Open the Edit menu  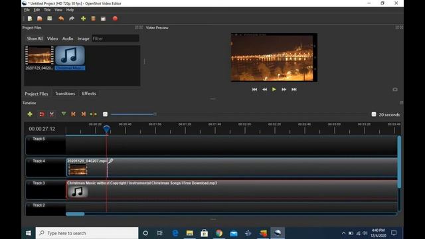point(37,10)
